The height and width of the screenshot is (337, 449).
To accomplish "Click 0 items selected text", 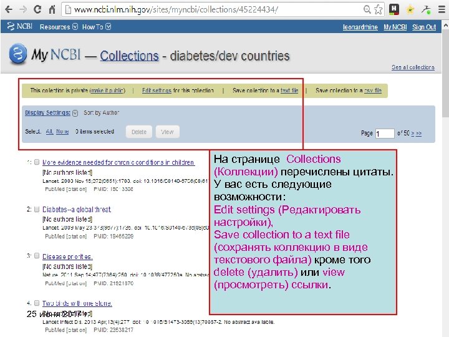I will pyautogui.click(x=95, y=132).
